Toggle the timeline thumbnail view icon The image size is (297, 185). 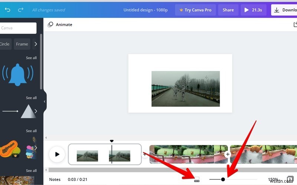click(x=197, y=179)
